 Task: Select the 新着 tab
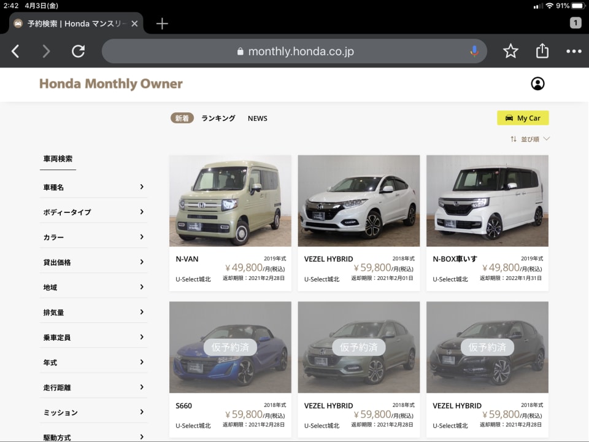(182, 118)
